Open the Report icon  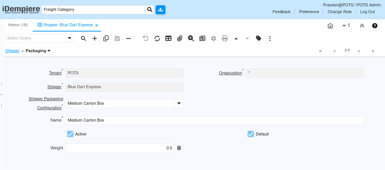[202, 38]
